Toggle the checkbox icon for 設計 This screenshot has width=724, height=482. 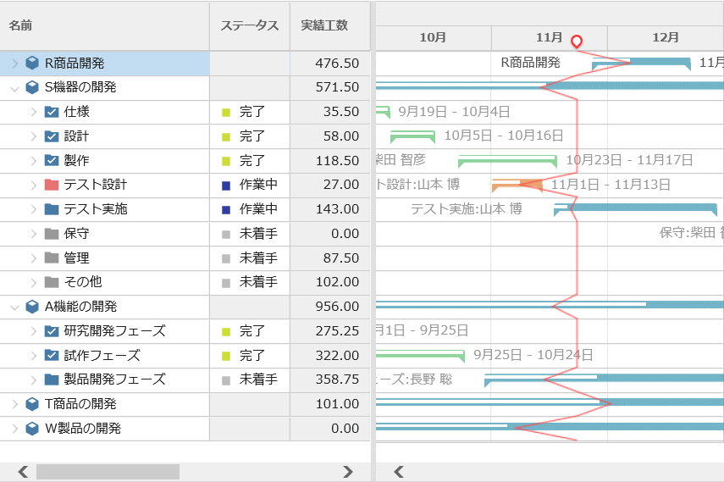[x=52, y=136]
